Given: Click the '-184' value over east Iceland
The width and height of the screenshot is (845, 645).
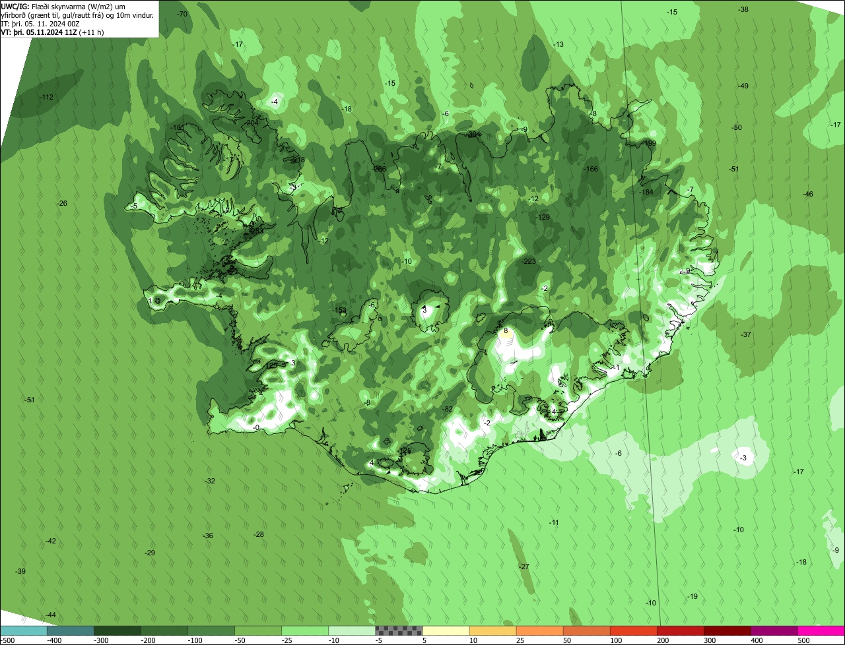Looking at the screenshot, I should (x=647, y=192).
